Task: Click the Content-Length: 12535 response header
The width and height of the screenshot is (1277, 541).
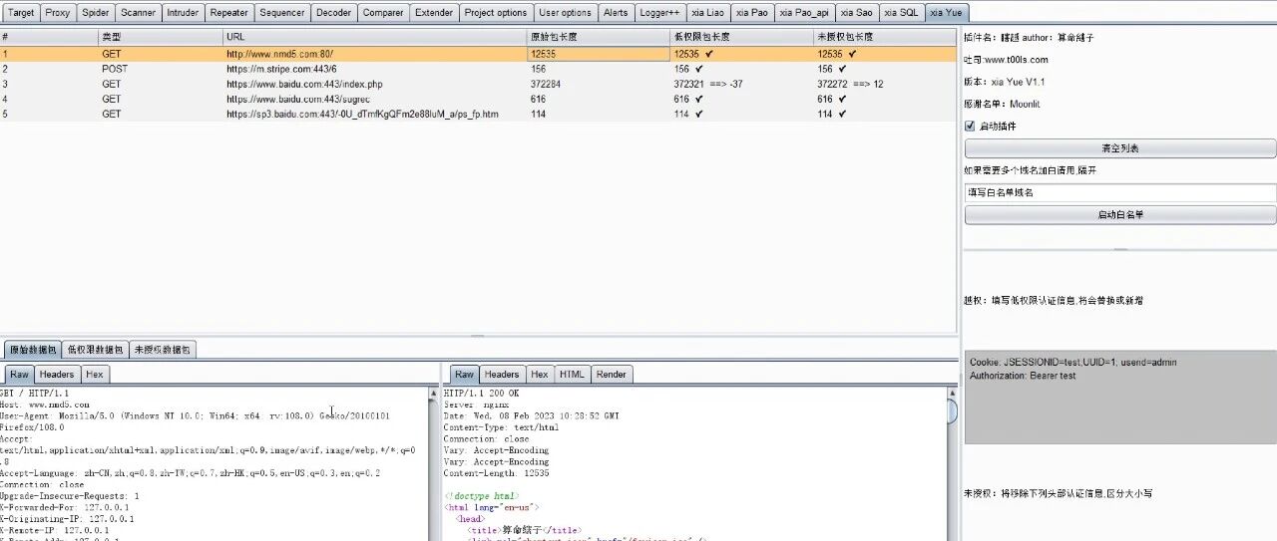Action: click(x=496, y=473)
